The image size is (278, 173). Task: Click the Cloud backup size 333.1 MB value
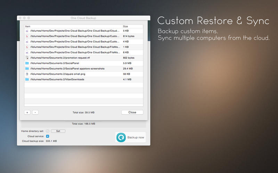(x=51, y=141)
